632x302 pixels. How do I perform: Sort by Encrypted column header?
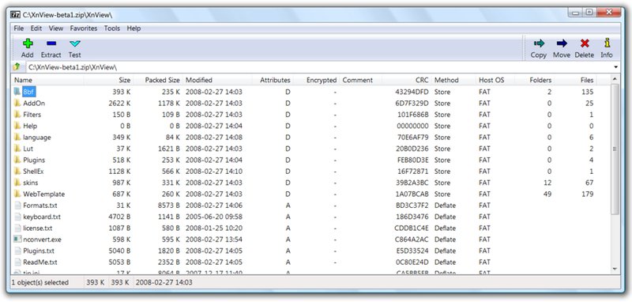317,80
